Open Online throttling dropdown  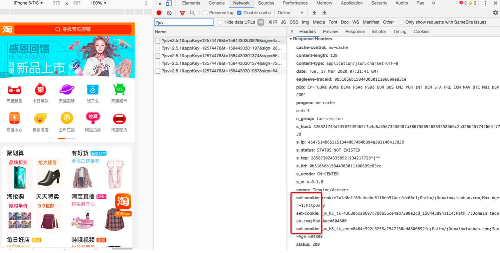point(290,13)
